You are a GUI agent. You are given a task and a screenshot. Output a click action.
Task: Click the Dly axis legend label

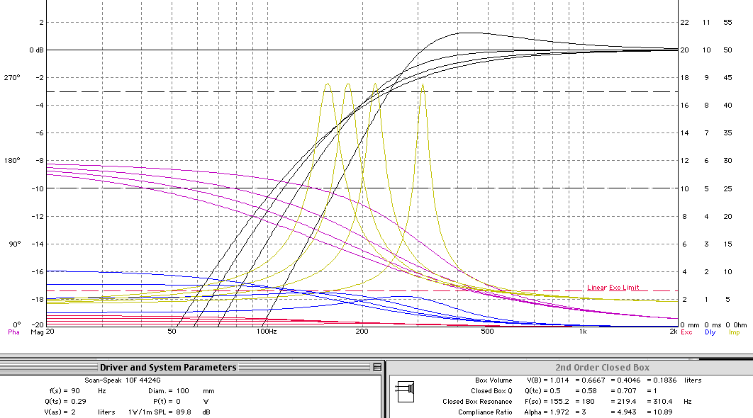coord(710,332)
